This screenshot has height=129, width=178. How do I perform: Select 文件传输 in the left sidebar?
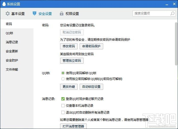[x=17, y=69]
